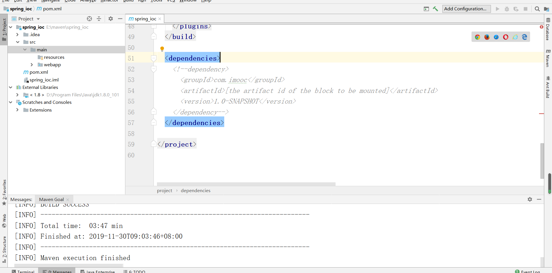Click the Stop square icon
Viewport: 552px width, 273px height.
click(x=526, y=9)
